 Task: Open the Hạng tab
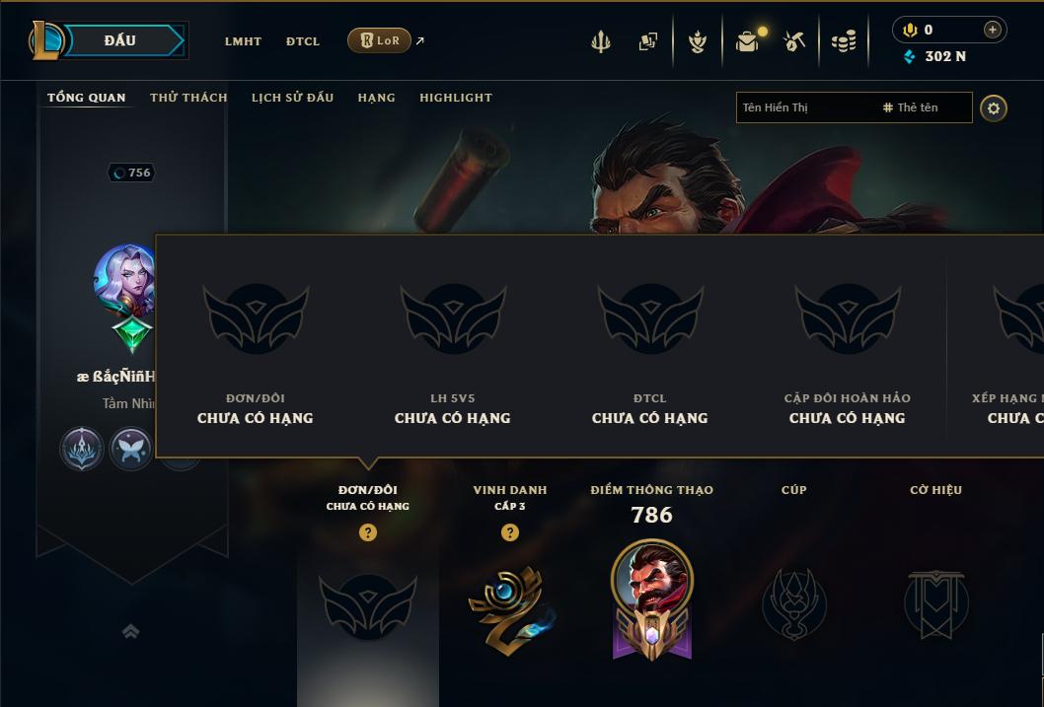[376, 98]
